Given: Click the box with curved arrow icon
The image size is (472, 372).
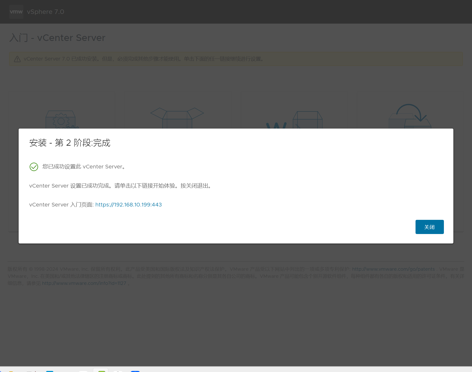Looking at the screenshot, I should [410, 116].
